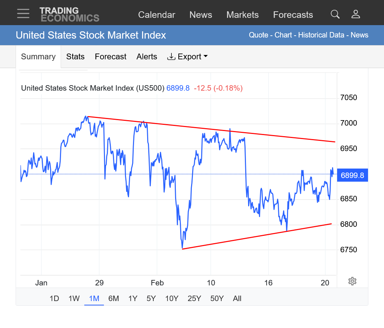384x328 pixels.
Task: Open the Forecasts navigation item
Action: [x=293, y=15]
